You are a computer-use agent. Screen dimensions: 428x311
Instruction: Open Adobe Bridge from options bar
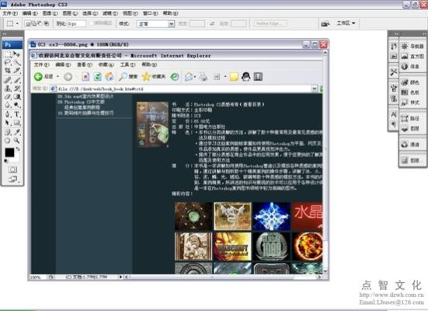point(325,23)
